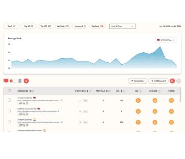Image resolution: width=185 pixels, height=159 pixels.
Task: Select the mobile phone device icon
Action: [20, 81]
